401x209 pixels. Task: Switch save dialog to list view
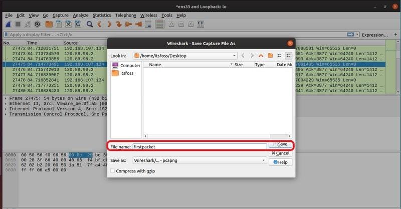[280, 56]
